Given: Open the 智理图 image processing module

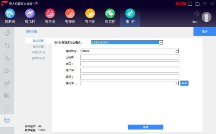Looking at the screenshot, I should 70,16.
